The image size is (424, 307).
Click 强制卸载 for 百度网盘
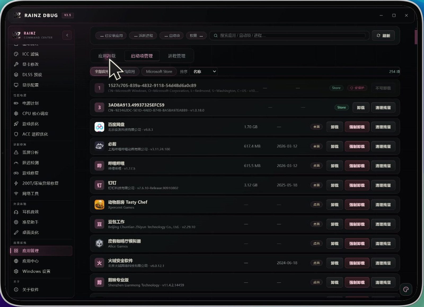click(x=357, y=127)
